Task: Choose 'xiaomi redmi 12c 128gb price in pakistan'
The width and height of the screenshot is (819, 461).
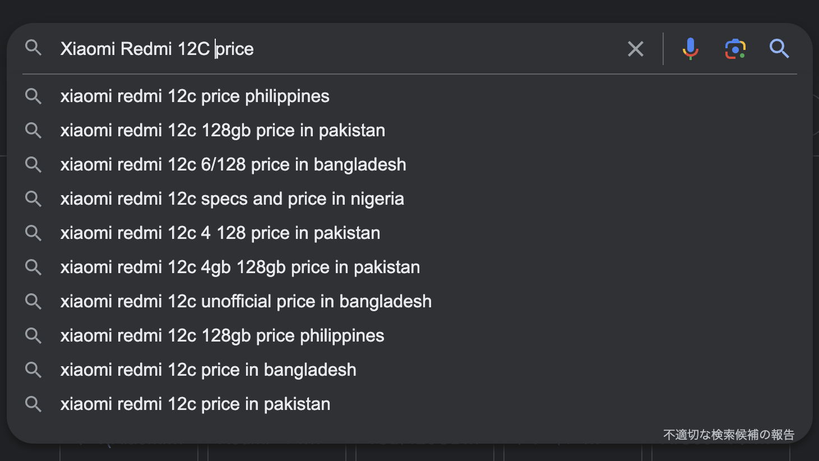Action: pos(223,131)
